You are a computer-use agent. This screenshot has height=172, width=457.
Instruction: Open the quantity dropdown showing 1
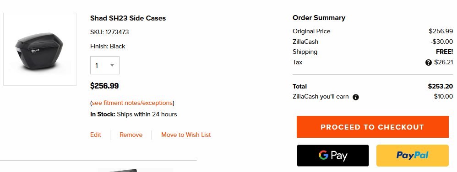[x=104, y=65]
